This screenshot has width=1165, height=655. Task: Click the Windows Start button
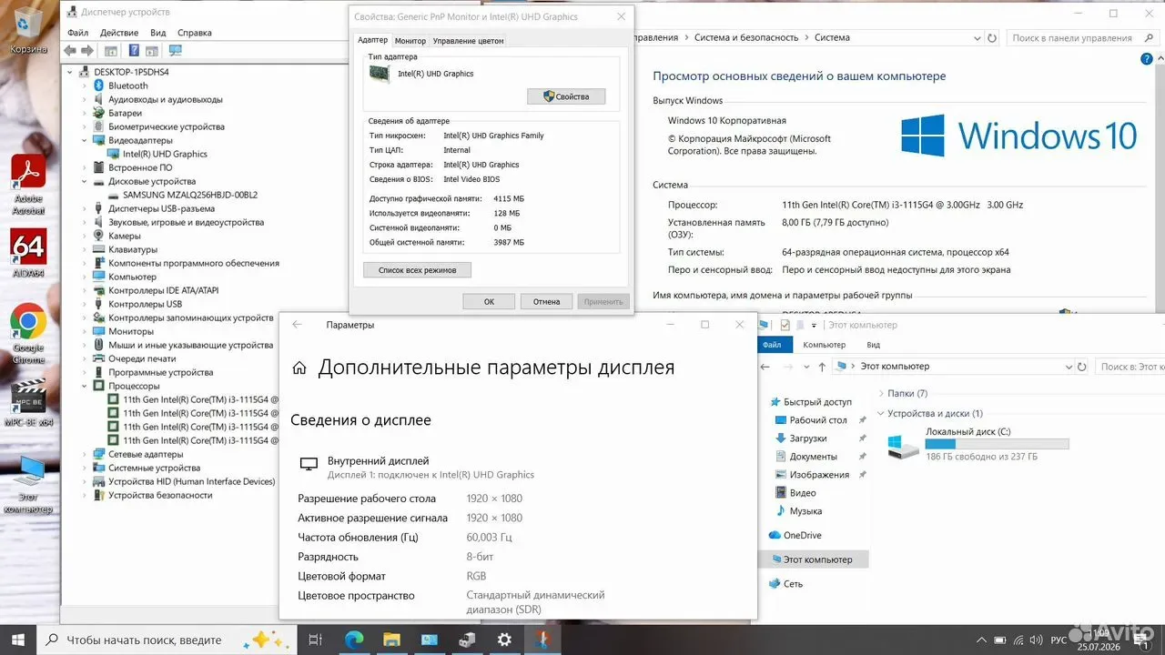(x=17, y=640)
